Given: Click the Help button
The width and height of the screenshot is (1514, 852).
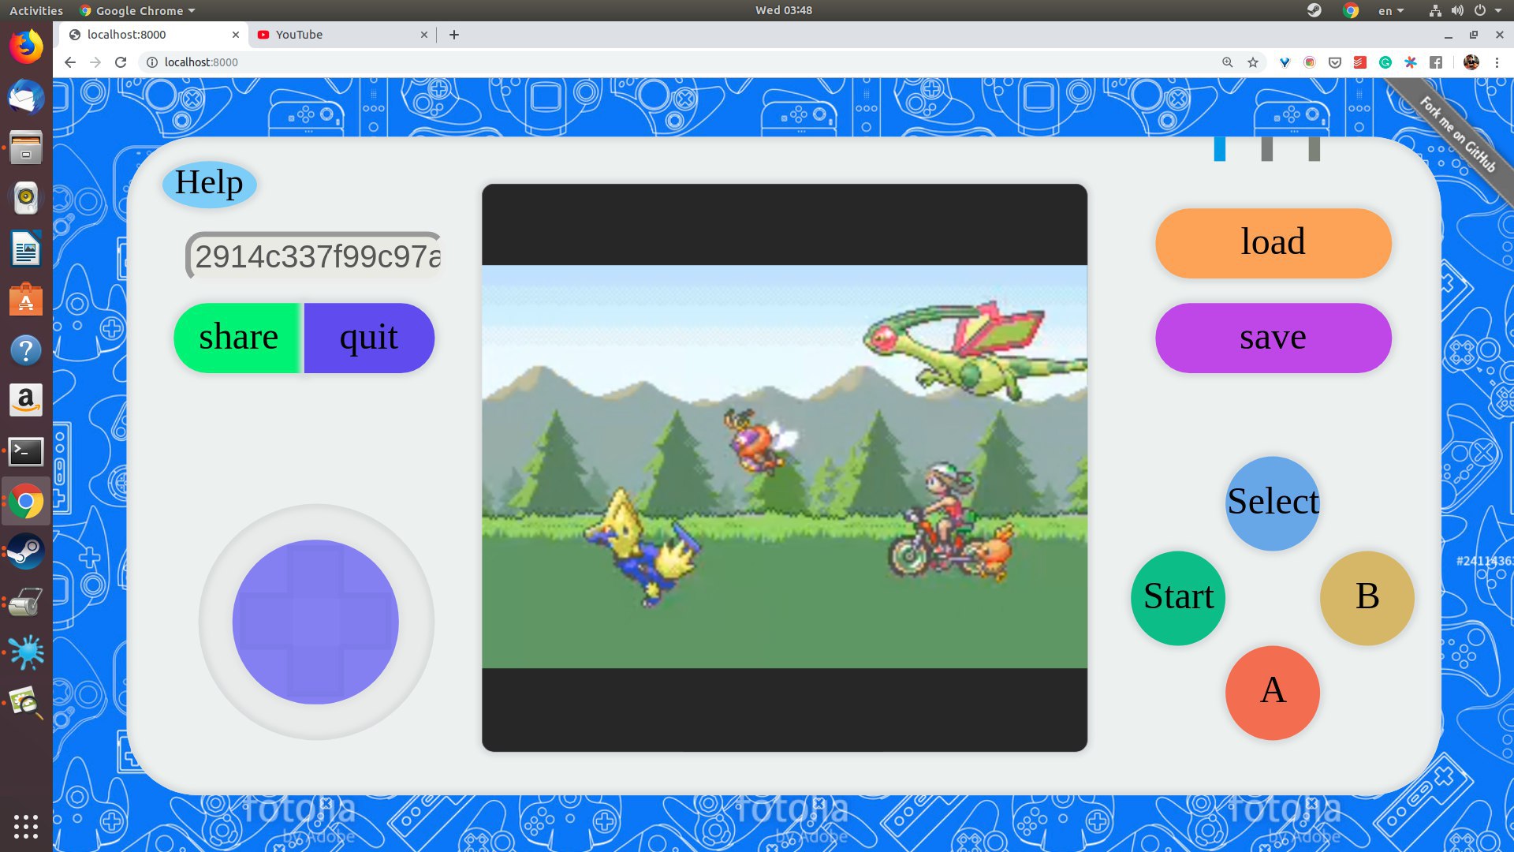Looking at the screenshot, I should 209,183.
